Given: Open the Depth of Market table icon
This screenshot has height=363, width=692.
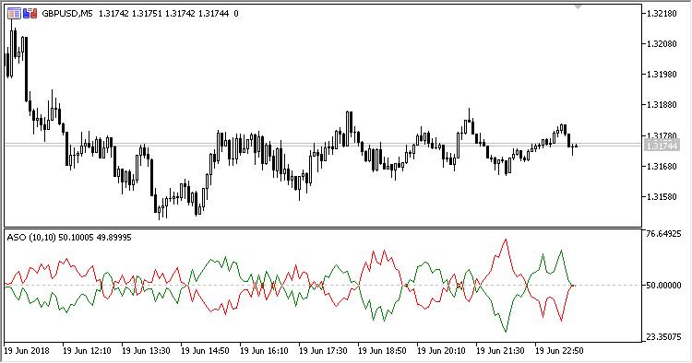Looking at the screenshot, I should click(x=14, y=14).
